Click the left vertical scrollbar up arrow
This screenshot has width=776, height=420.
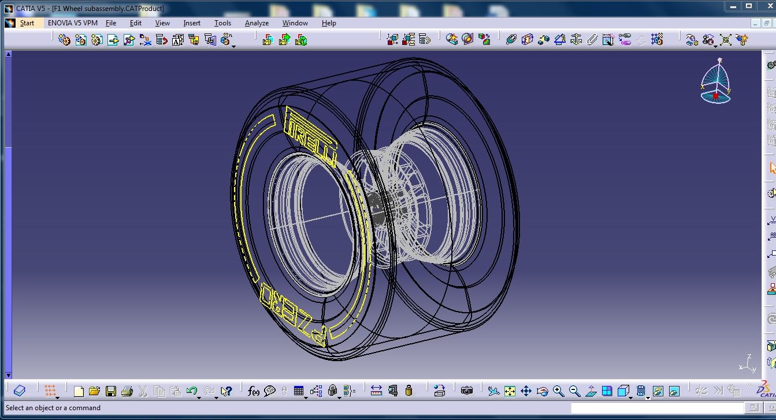click(8, 54)
